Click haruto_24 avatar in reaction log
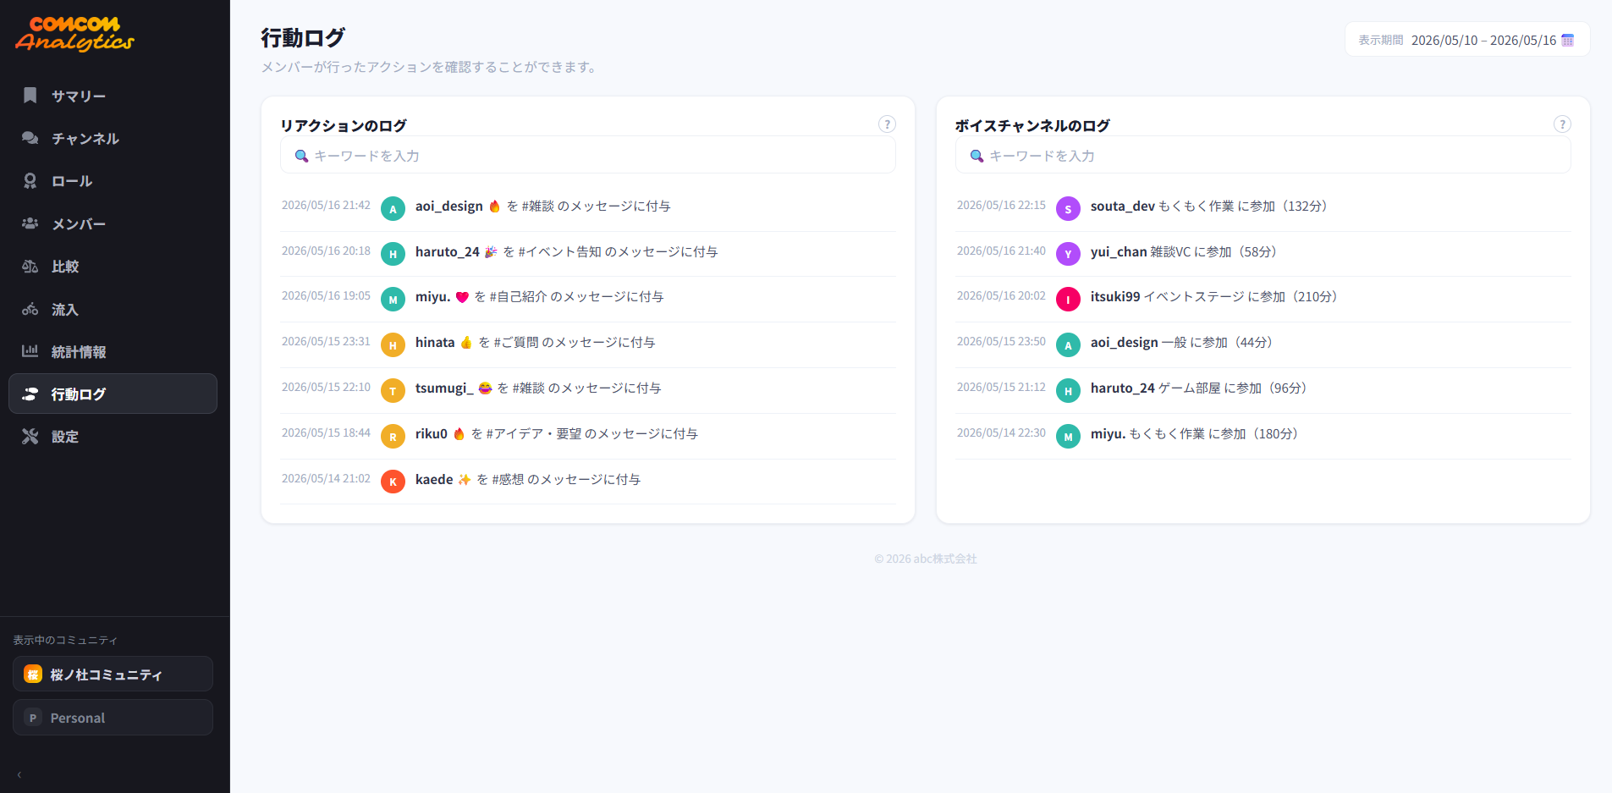This screenshot has width=1612, height=793. (393, 253)
